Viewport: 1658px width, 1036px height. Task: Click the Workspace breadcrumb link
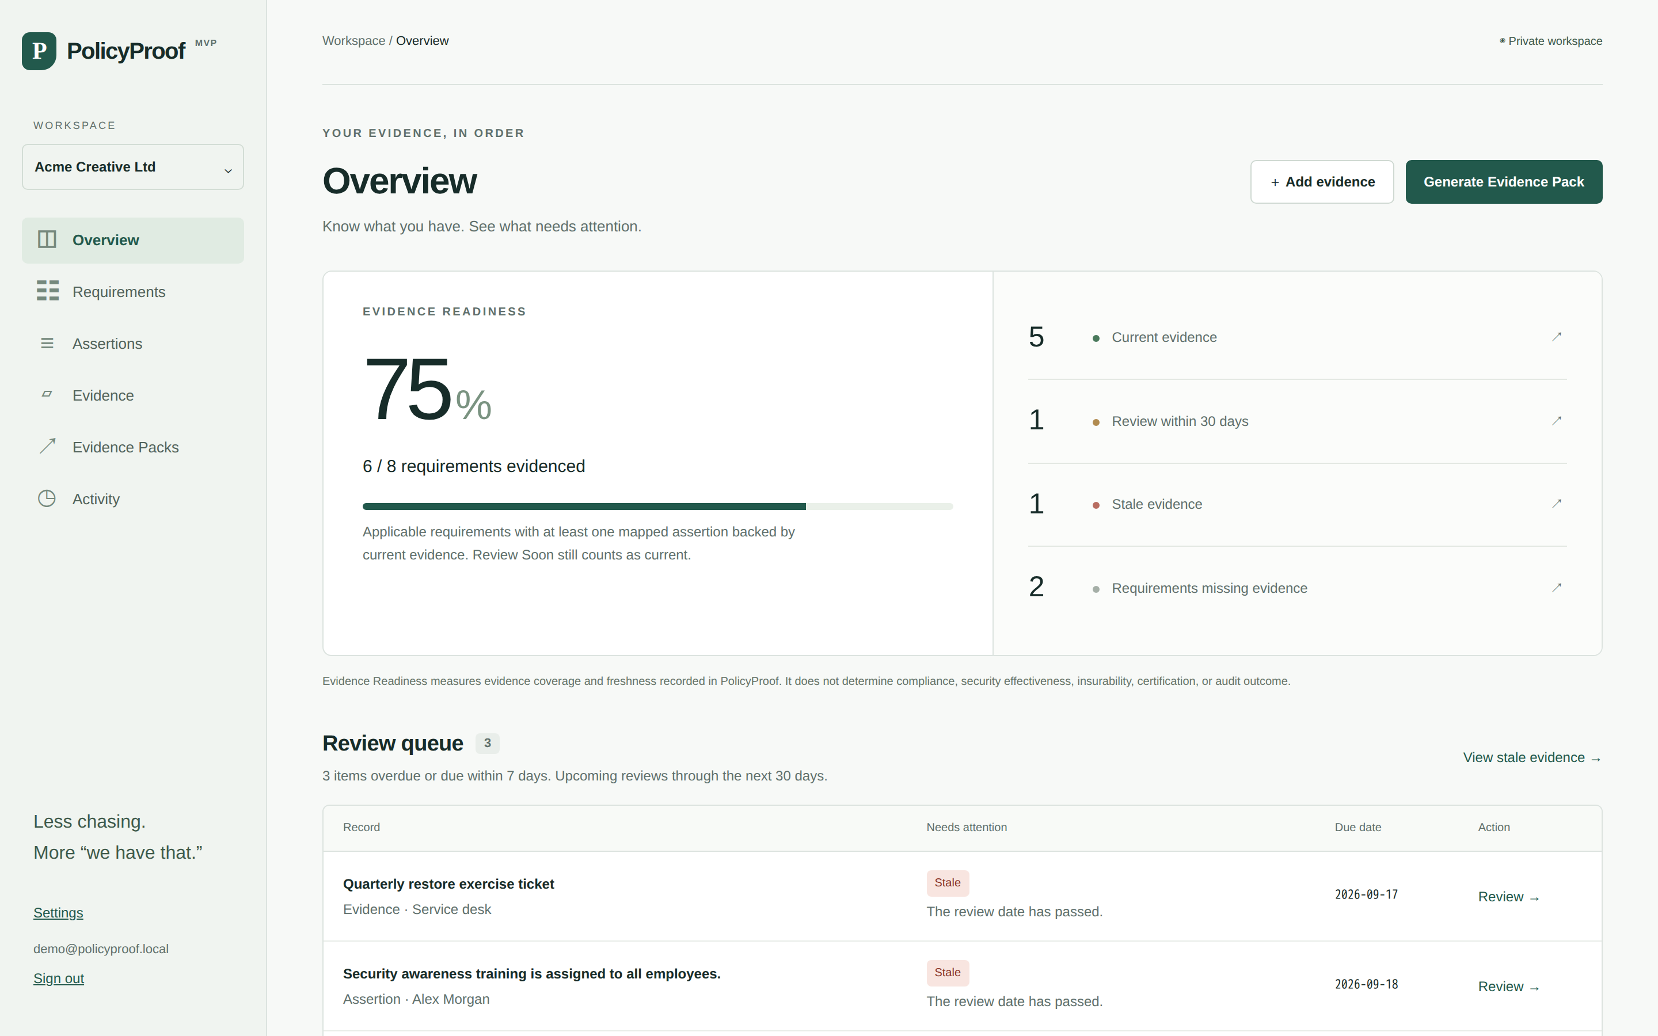coord(353,41)
